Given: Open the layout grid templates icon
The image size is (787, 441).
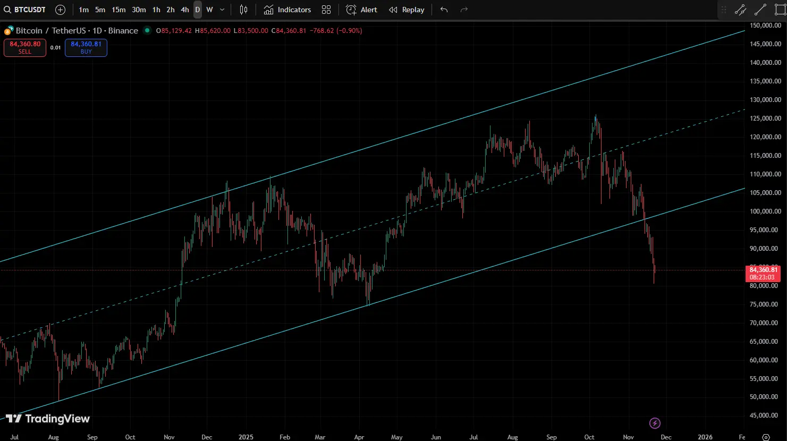Looking at the screenshot, I should 326,10.
